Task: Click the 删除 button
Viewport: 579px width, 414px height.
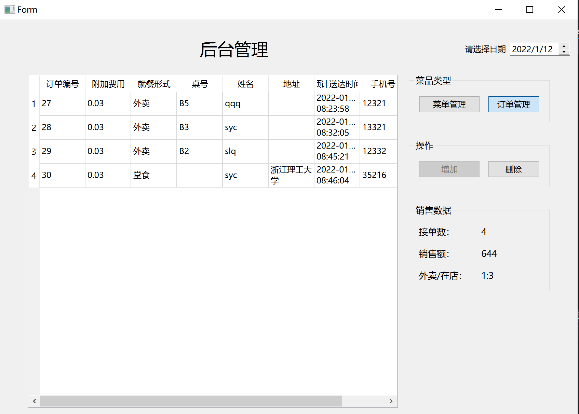Action: pyautogui.click(x=513, y=169)
